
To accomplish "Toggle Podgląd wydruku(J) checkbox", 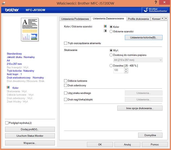I will 7,123.
